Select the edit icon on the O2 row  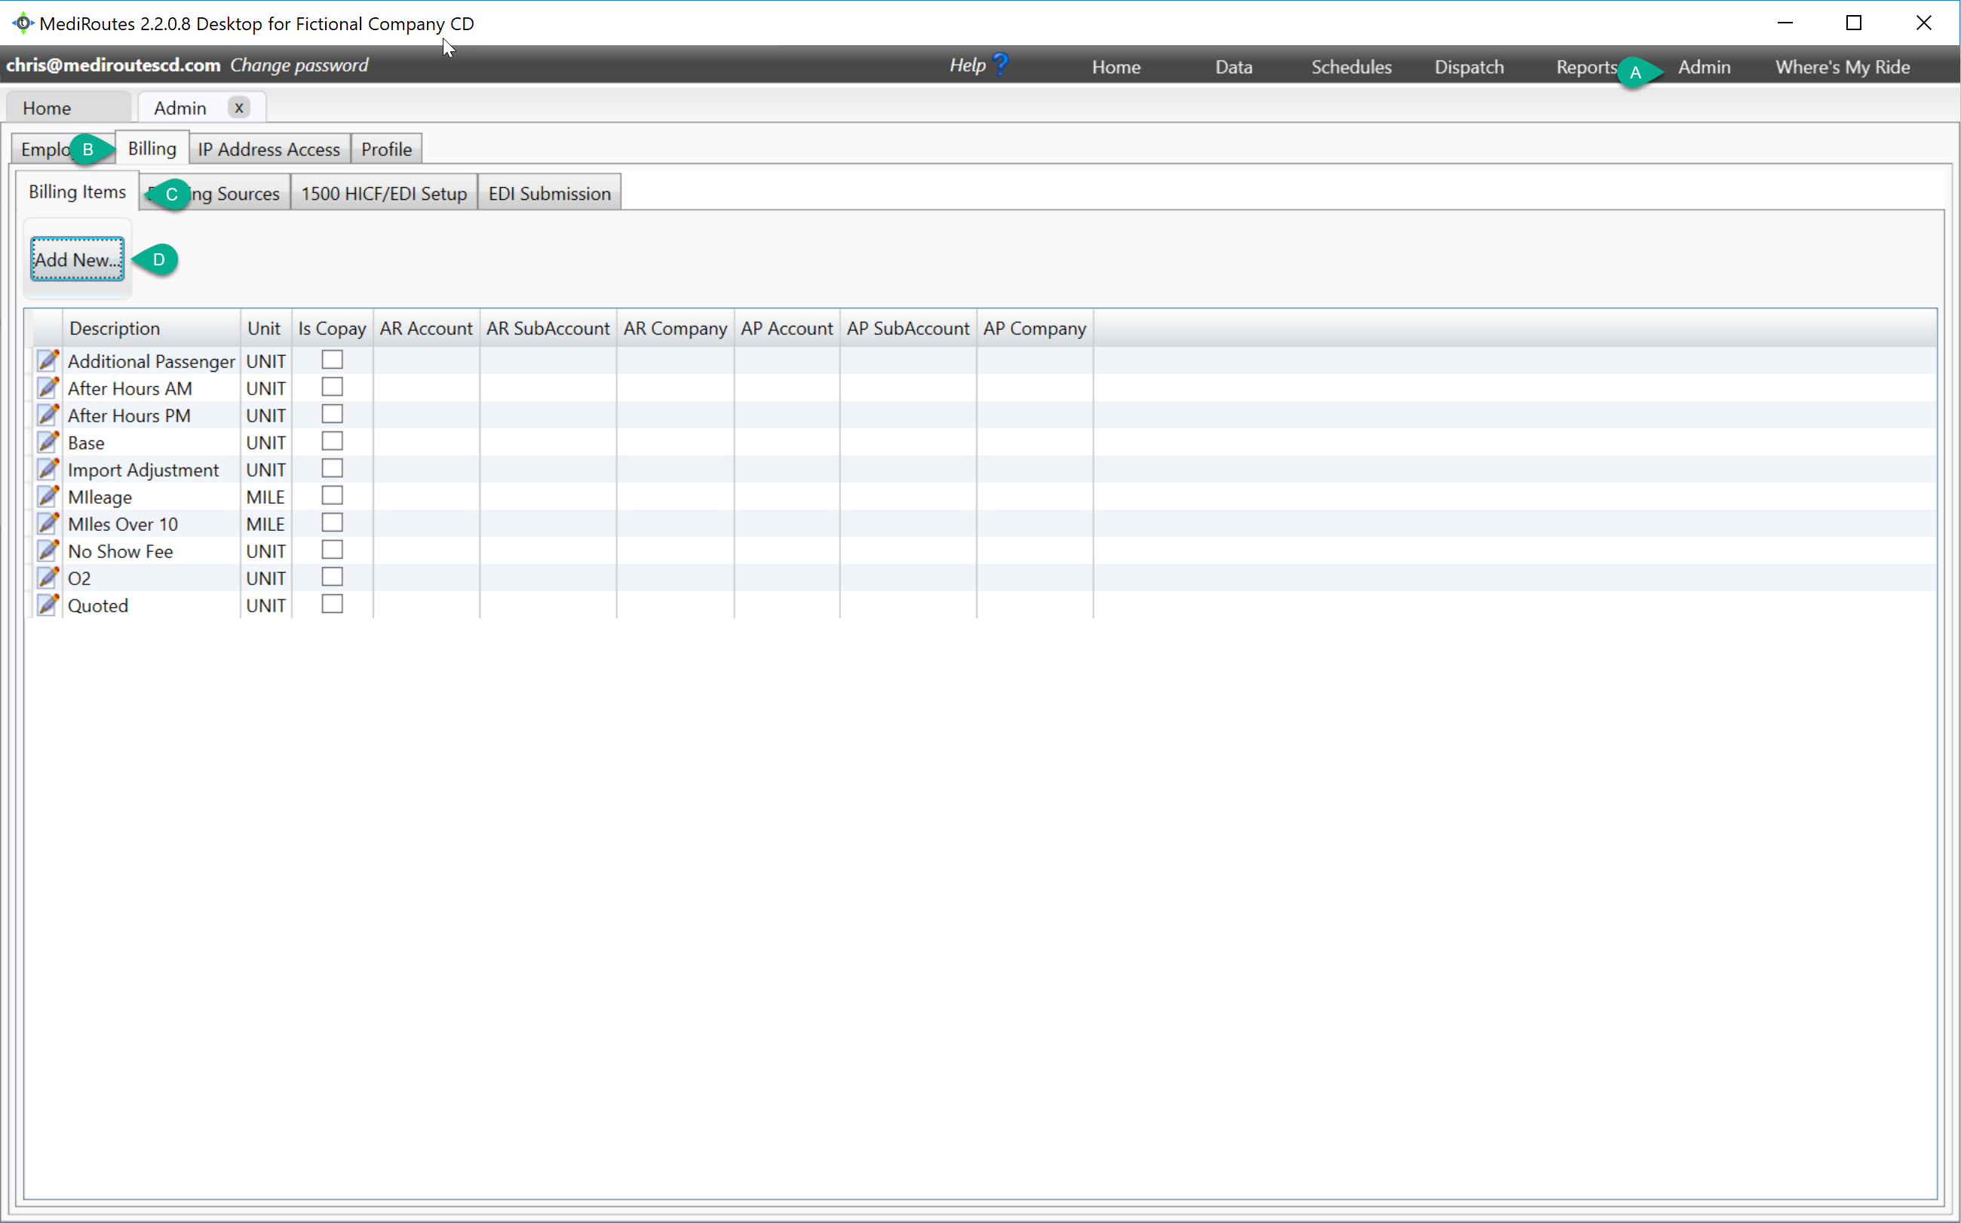pos(47,578)
